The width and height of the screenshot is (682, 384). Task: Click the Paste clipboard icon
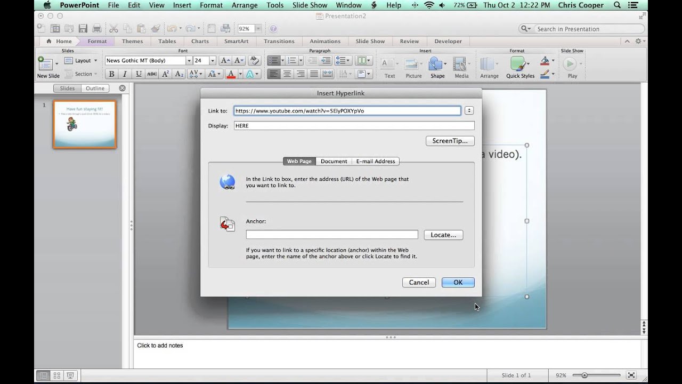(x=141, y=29)
